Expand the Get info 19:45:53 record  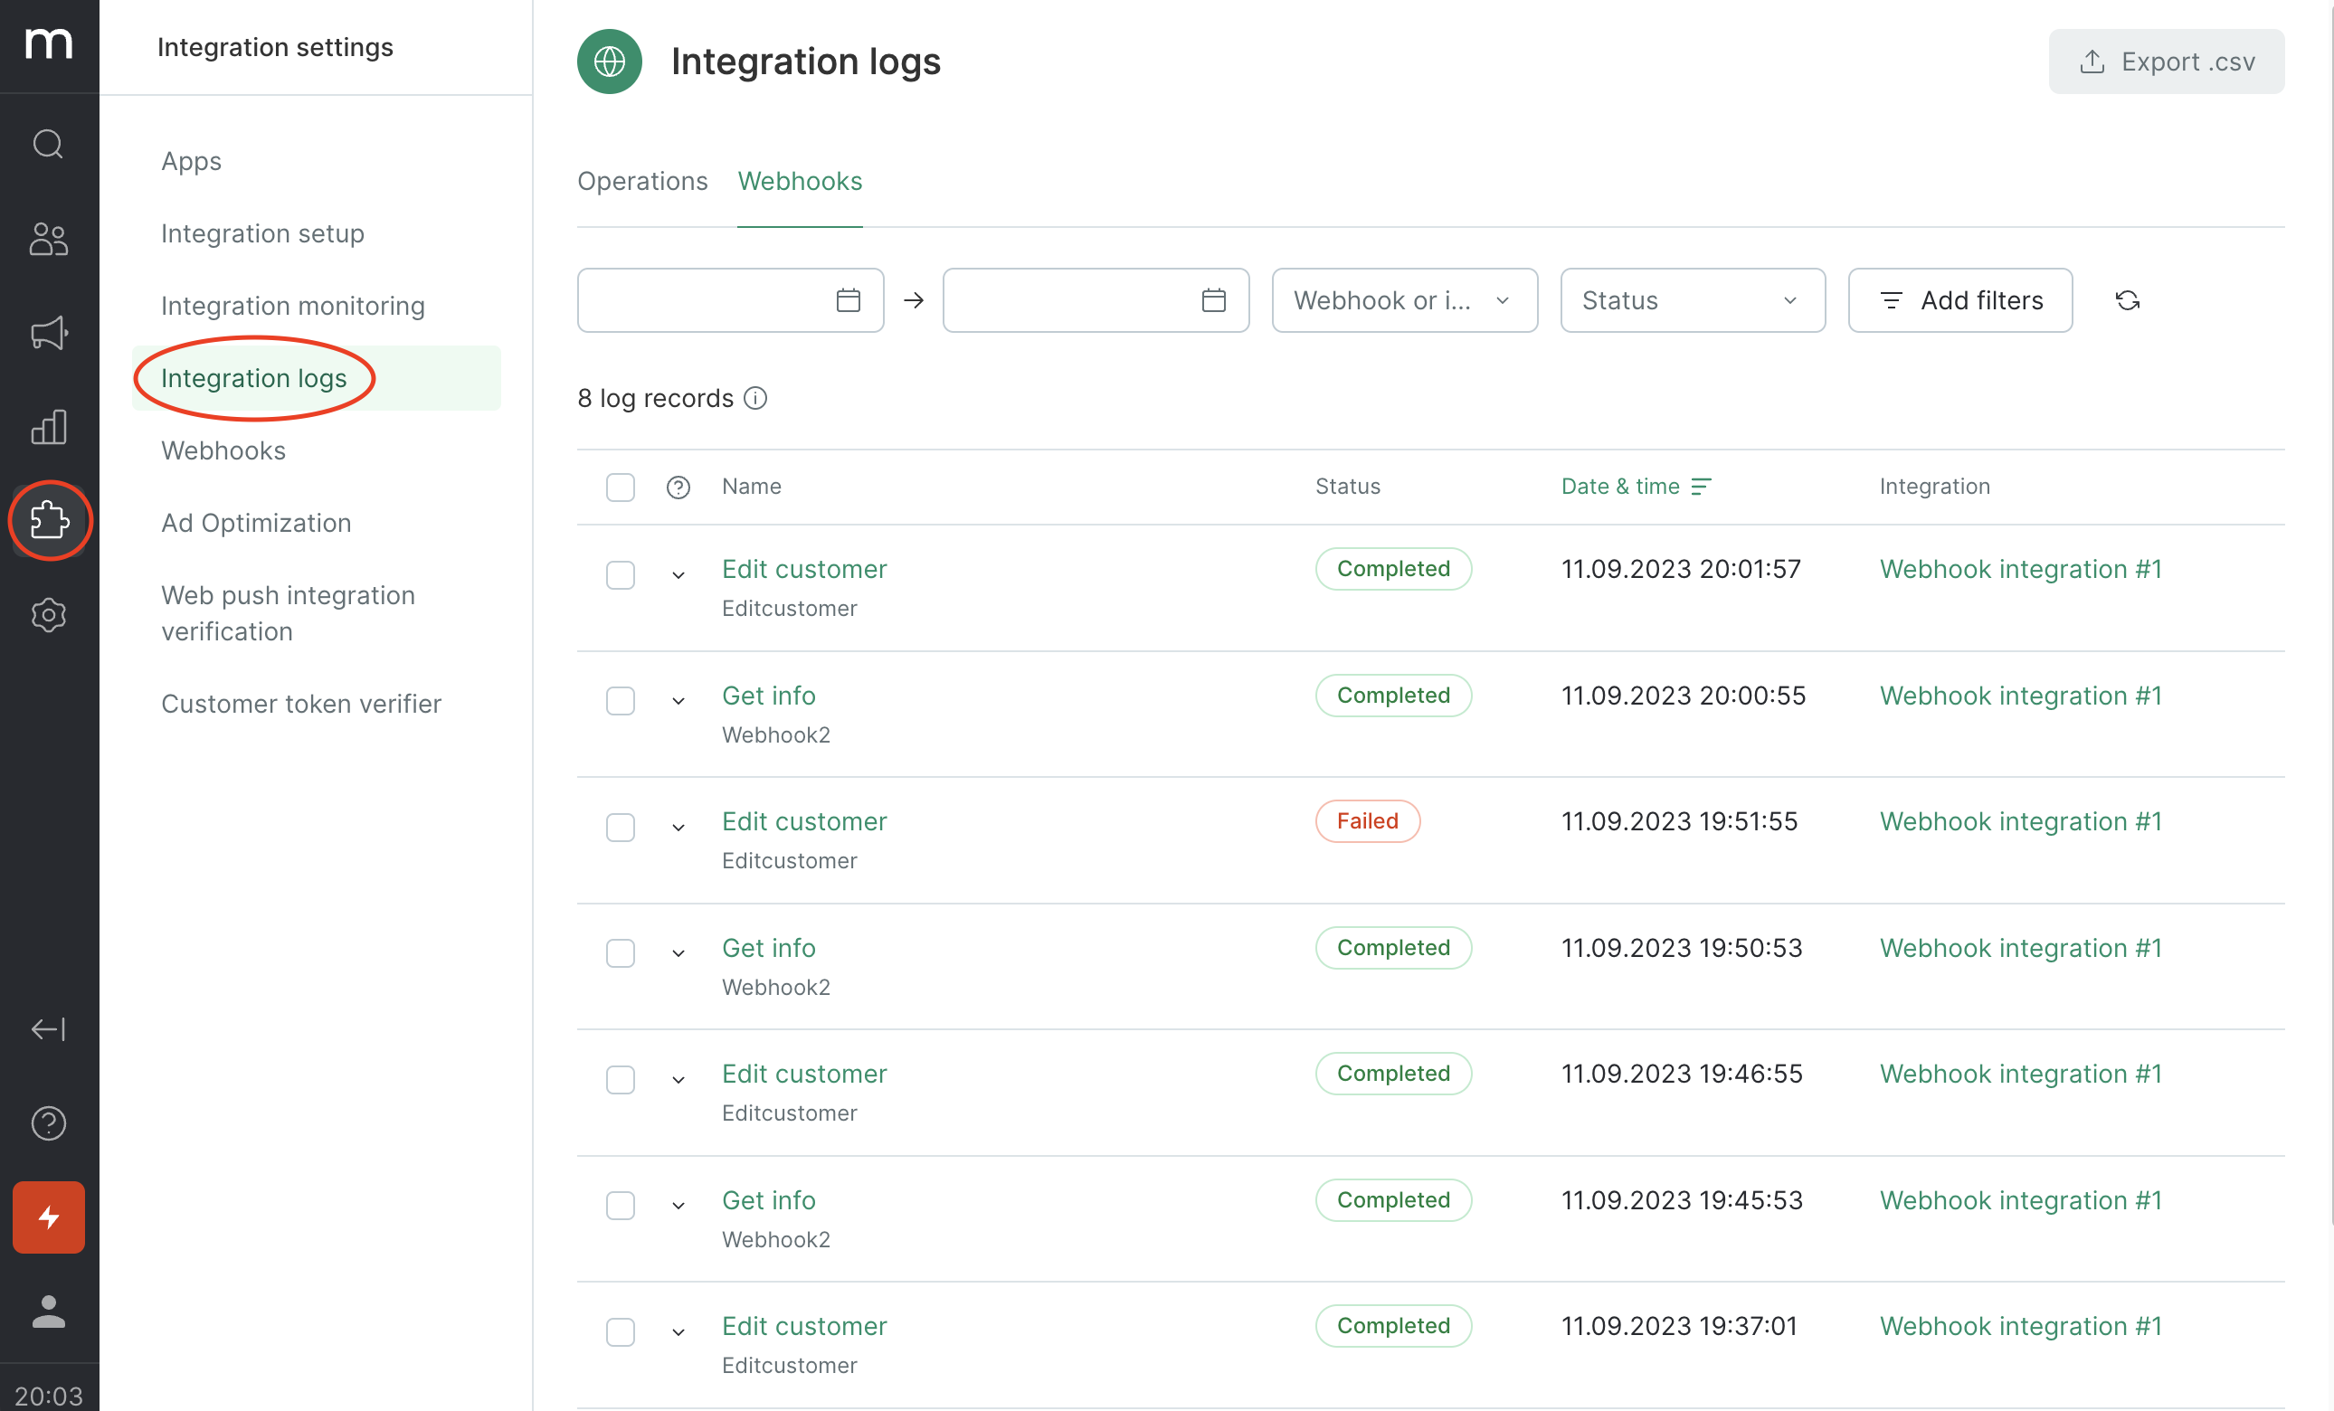678,1206
